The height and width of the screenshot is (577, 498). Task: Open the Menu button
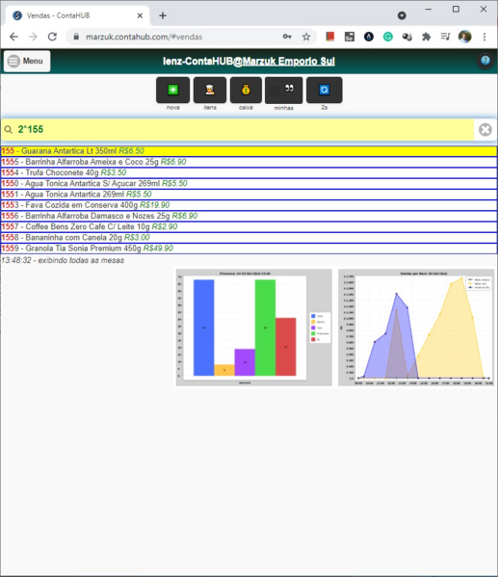coord(27,61)
